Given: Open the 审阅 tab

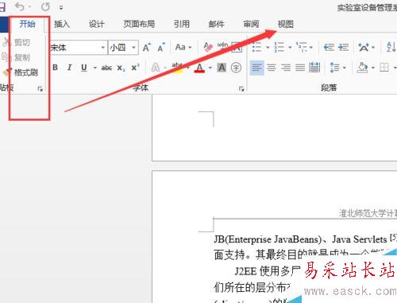Looking at the screenshot, I should 251,24.
